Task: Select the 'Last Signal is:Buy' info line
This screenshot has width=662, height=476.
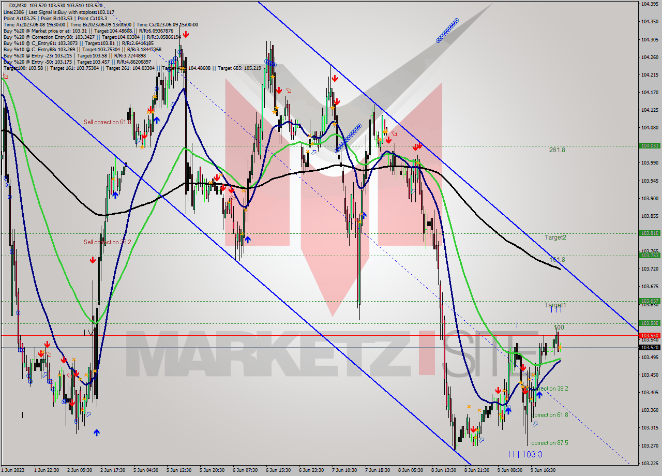Action: click(x=59, y=12)
